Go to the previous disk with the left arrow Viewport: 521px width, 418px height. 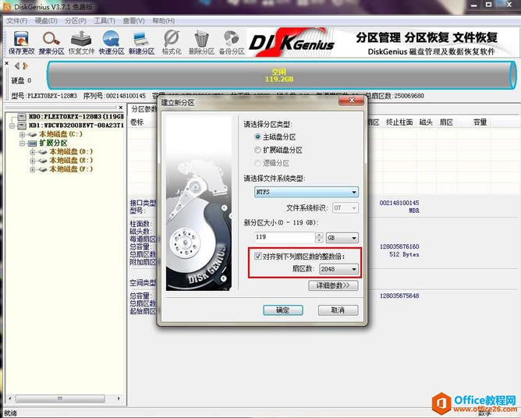[17, 66]
